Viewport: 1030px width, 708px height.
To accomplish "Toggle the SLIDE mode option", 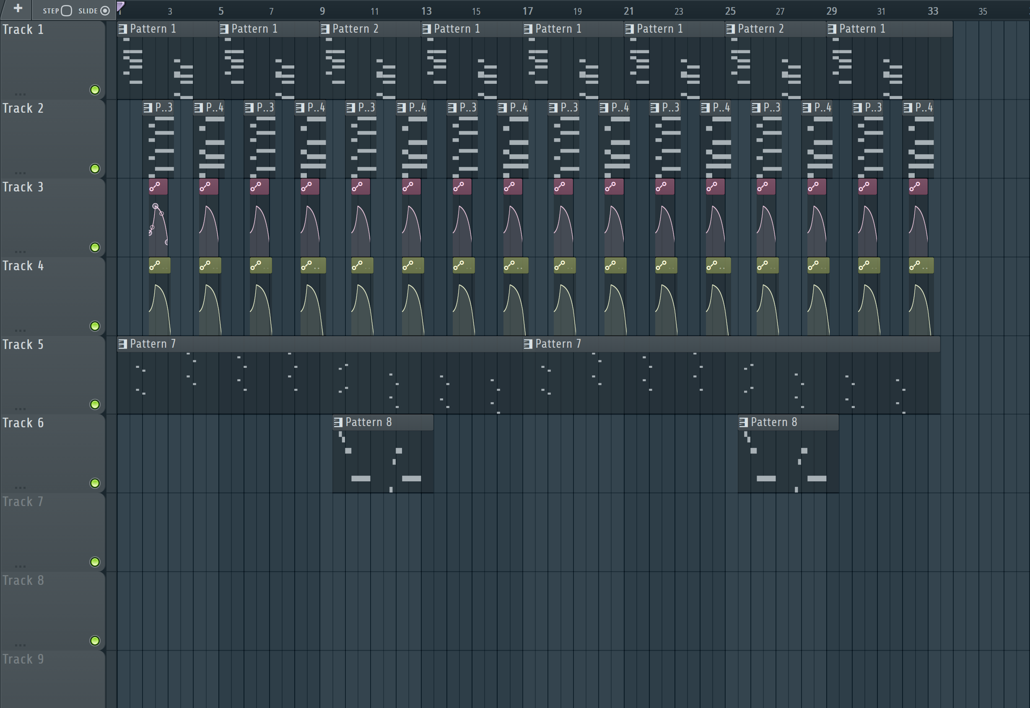I will point(105,10).
